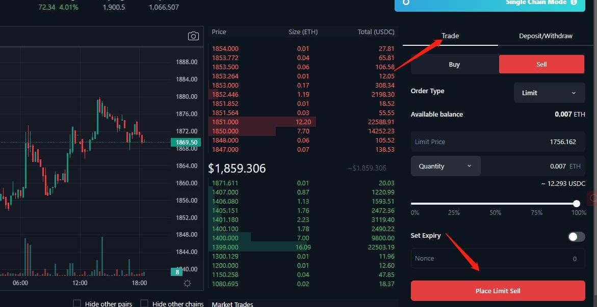Focus the Nonce input field
Image resolution: width=597 pixels, height=307 pixels.
pos(498,259)
